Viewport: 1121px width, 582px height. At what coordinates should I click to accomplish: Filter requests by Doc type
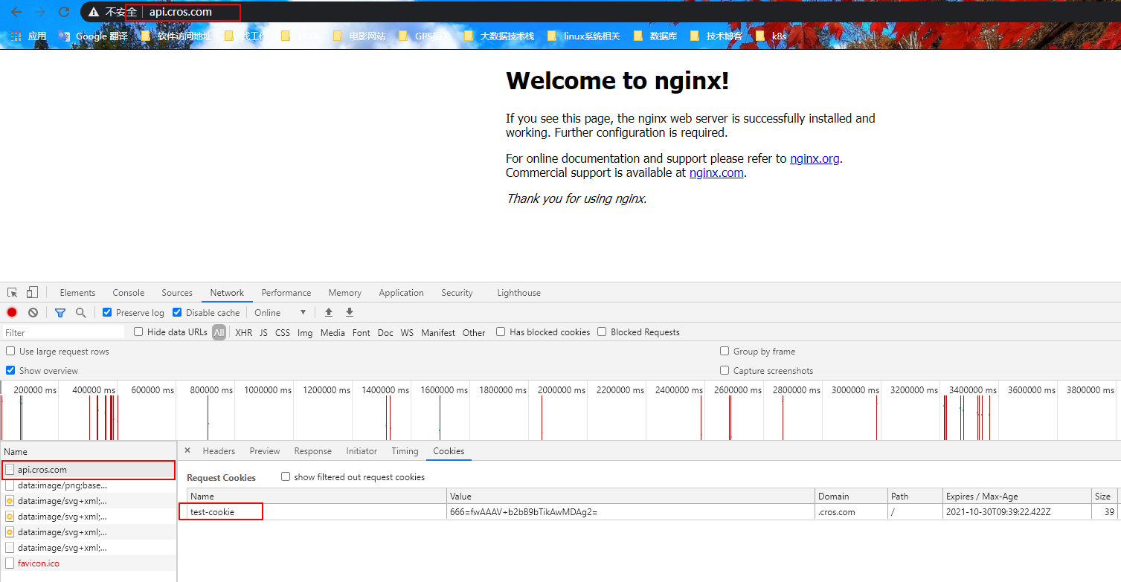coord(385,333)
